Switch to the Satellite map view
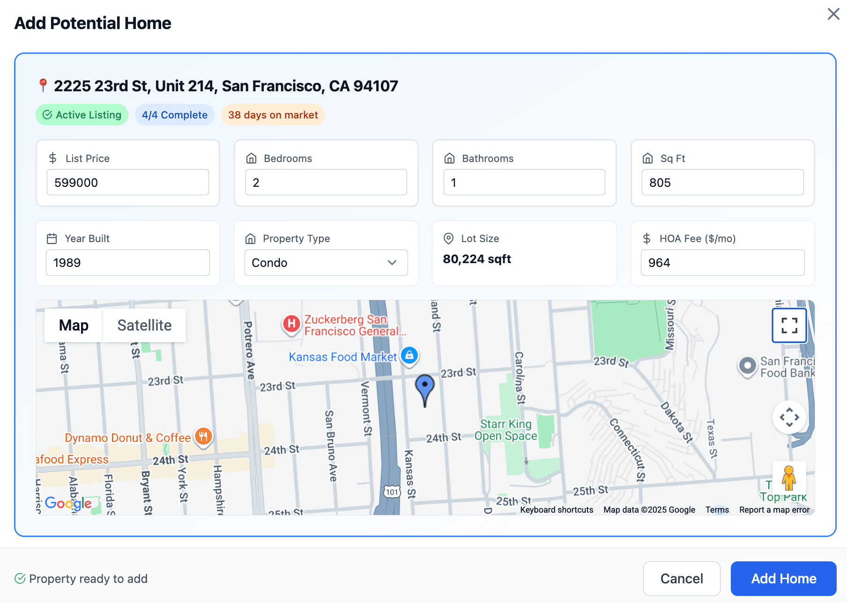 [x=144, y=325]
